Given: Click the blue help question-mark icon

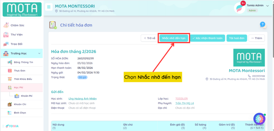Looking at the screenshot, I should tap(263, 25).
